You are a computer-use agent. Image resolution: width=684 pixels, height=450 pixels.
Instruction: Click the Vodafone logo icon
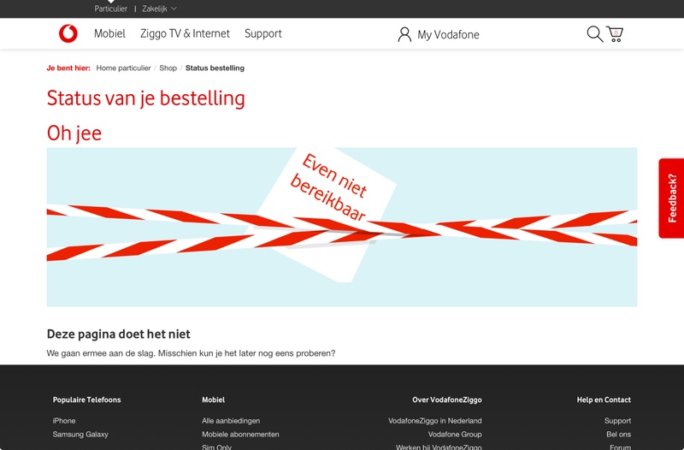(x=68, y=33)
